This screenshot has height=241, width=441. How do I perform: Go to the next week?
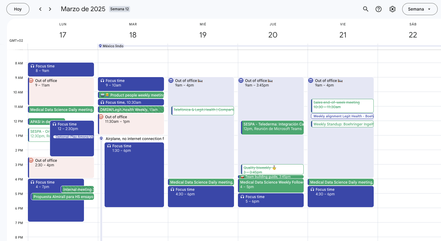[x=50, y=9]
